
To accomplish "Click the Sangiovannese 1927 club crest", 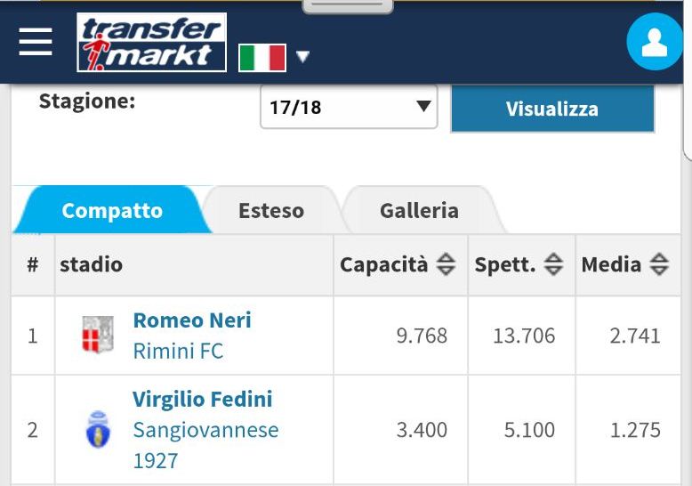I will pyautogui.click(x=98, y=429).
